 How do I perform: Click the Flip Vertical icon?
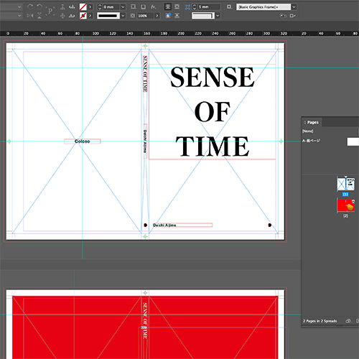39,16
